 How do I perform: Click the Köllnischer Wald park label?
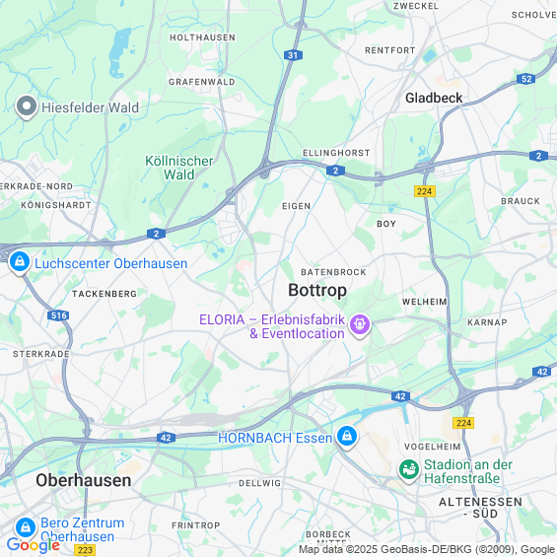(179, 168)
